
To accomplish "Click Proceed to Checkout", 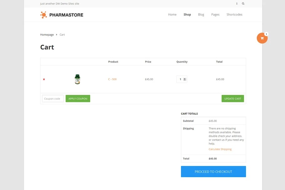I will tap(213, 172).
